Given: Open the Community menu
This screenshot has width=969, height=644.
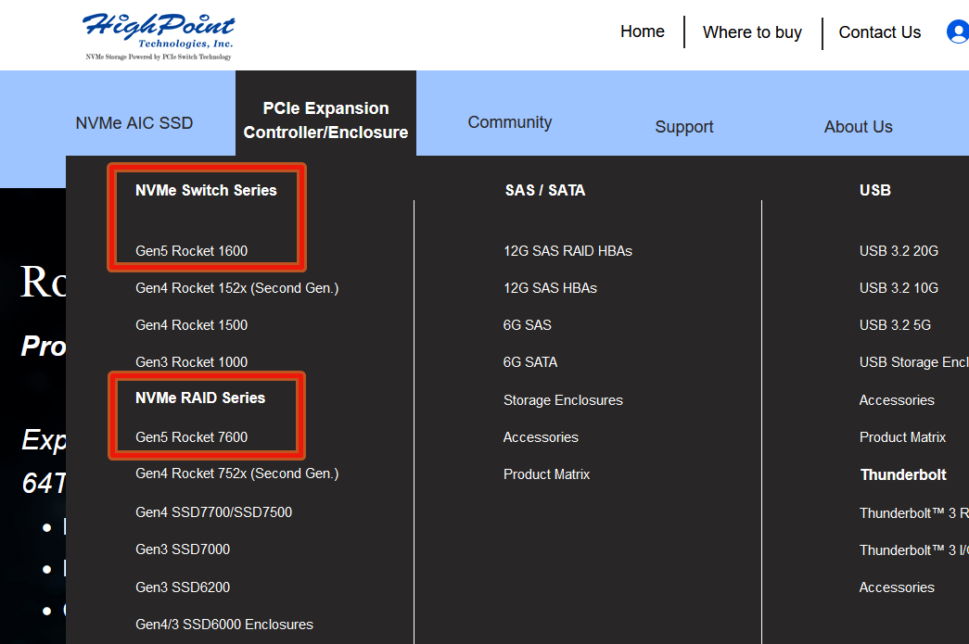Looking at the screenshot, I should tap(510, 122).
